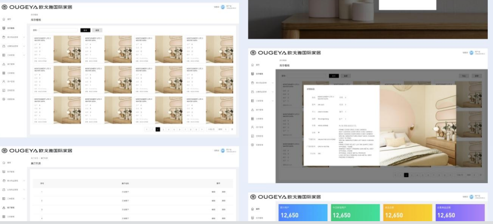Click black search button in 库存看板 window
Viewport: 493px width, 224px height.
click(x=85, y=30)
